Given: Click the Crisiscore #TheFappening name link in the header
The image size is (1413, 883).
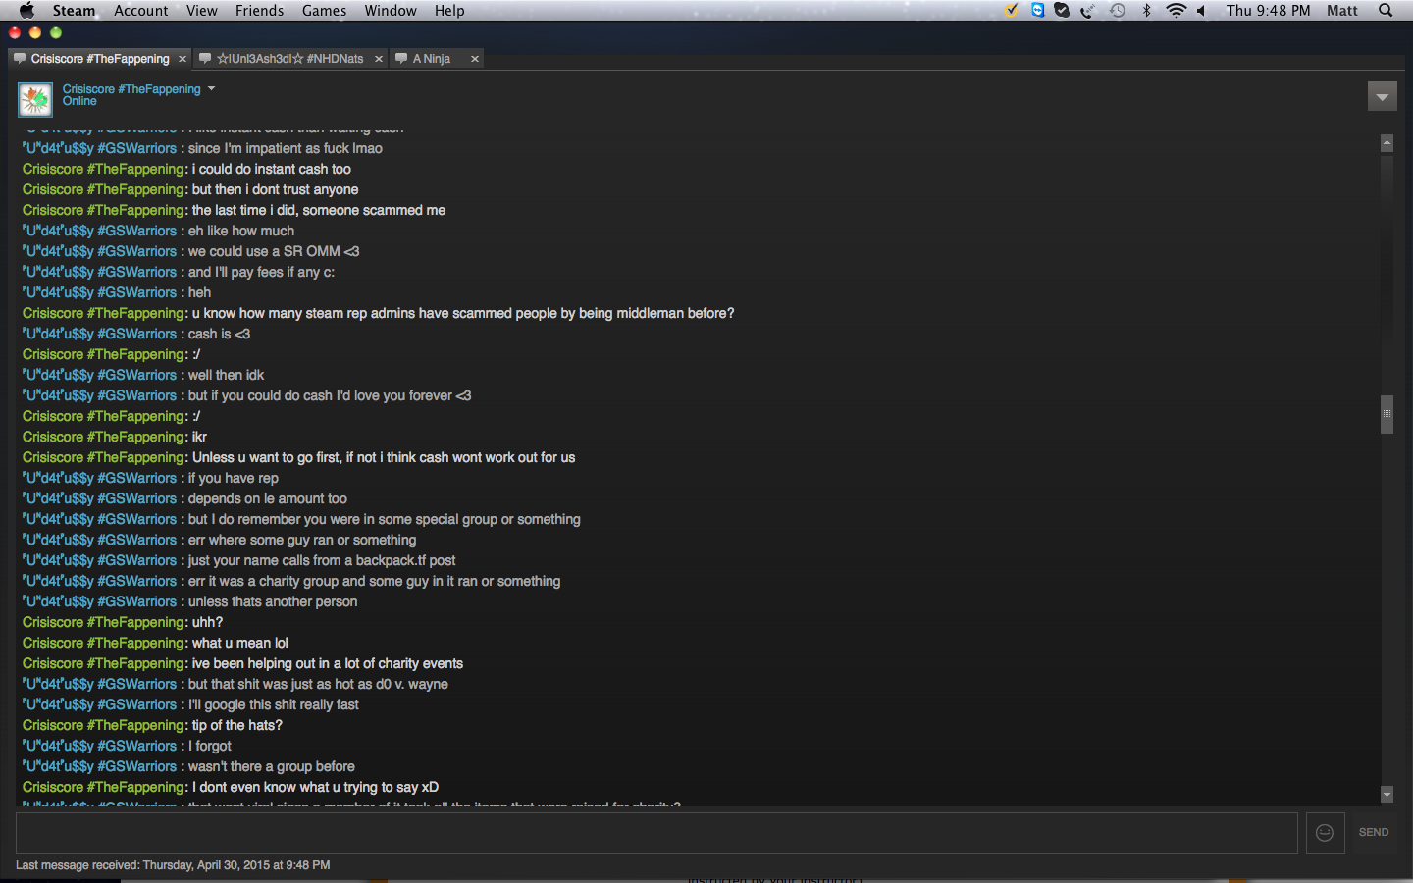Looking at the screenshot, I should coord(131,89).
